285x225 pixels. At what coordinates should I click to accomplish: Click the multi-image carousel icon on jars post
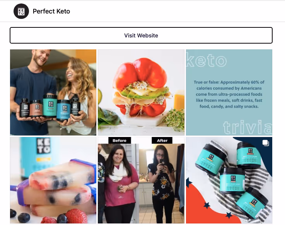(266, 143)
